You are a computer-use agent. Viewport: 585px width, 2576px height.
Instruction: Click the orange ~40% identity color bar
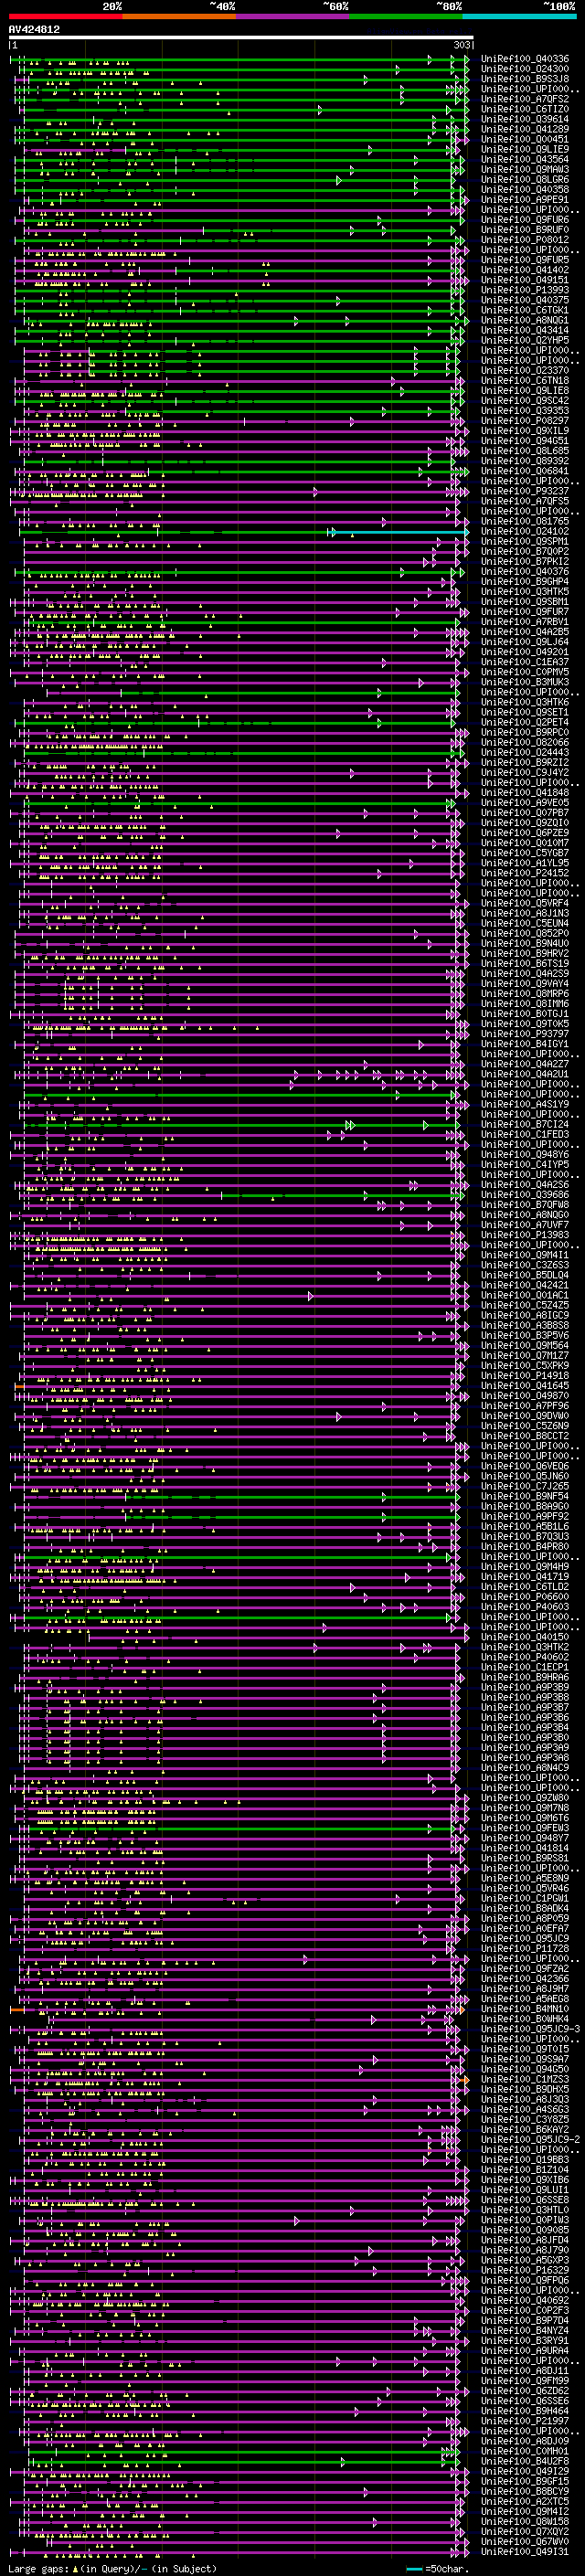(179, 16)
